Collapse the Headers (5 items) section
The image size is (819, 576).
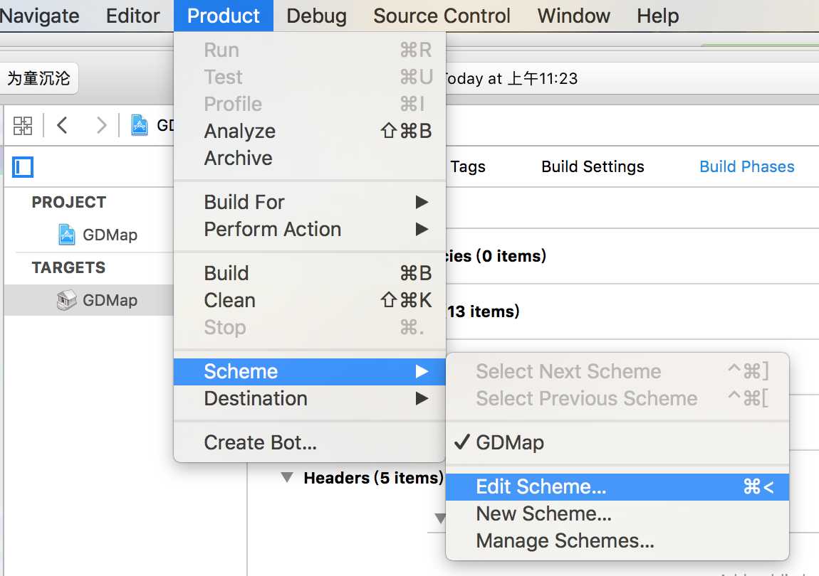tap(287, 477)
